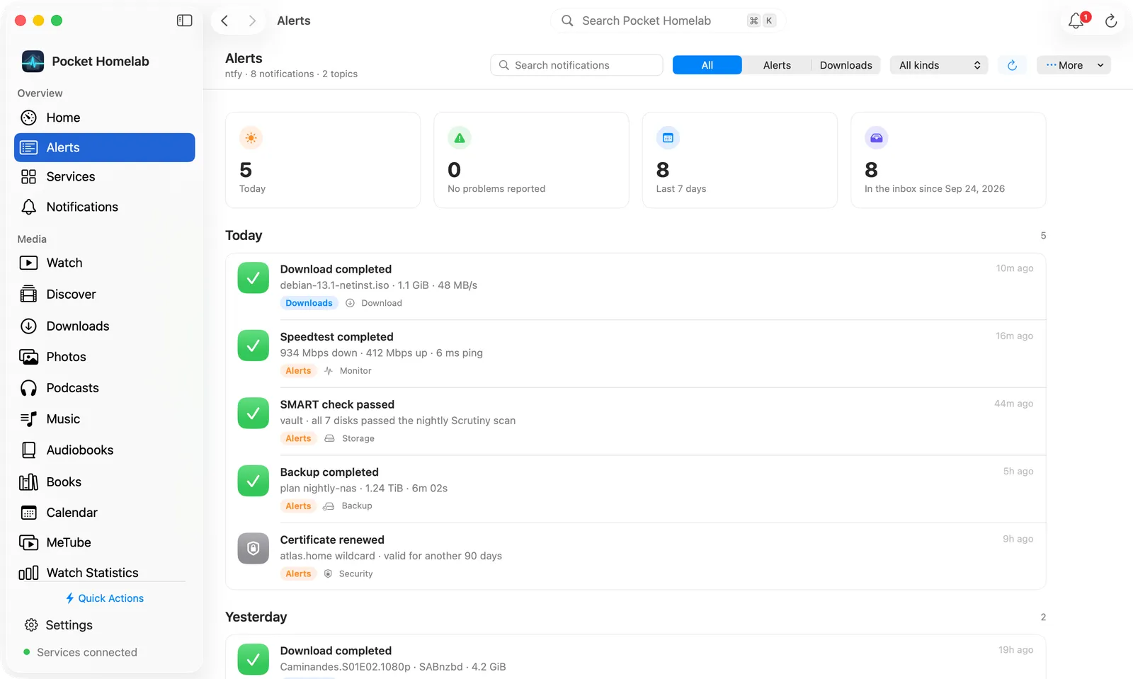Viewport: 1133px width, 679px height.
Task: Click Services connected status text
Action: (87, 652)
